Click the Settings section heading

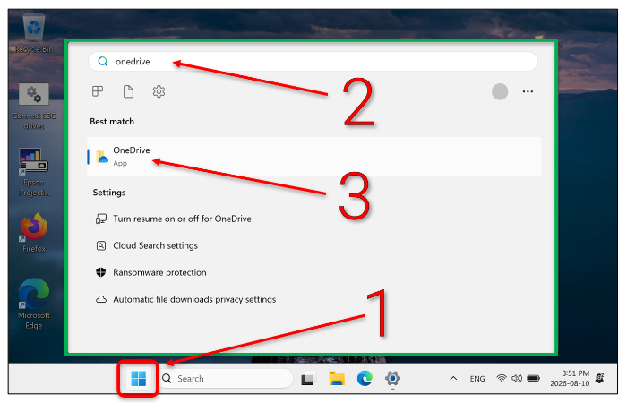pos(109,193)
